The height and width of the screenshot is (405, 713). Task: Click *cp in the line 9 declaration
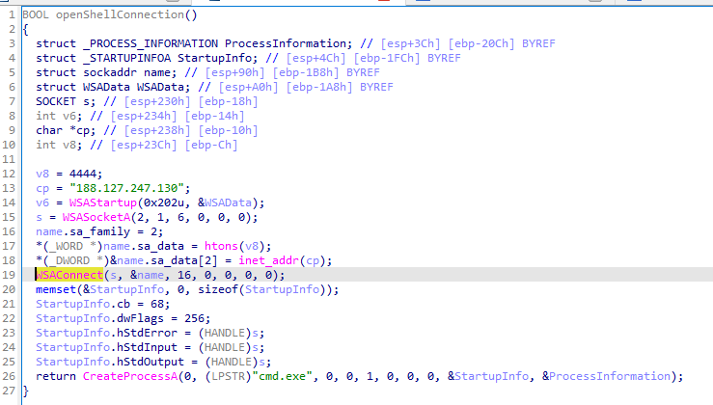(x=79, y=130)
